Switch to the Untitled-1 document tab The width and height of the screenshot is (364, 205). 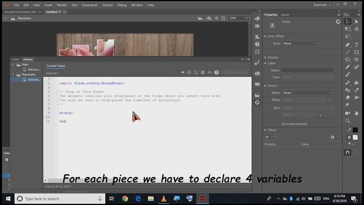[53, 12]
